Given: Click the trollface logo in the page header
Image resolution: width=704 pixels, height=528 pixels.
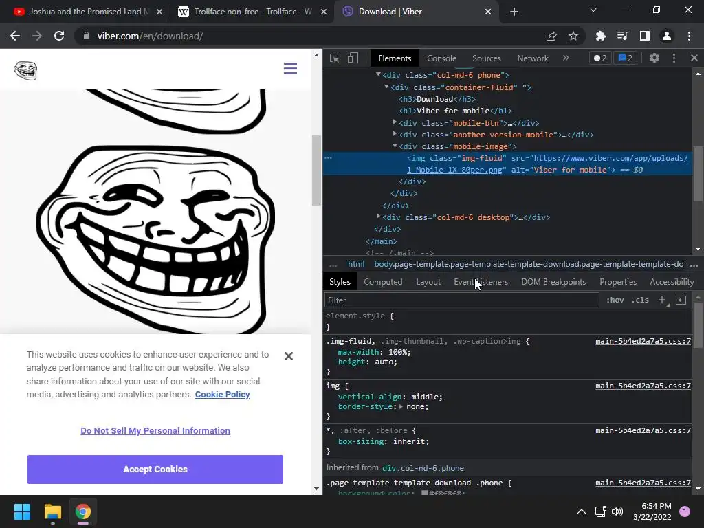Looking at the screenshot, I should [25, 71].
